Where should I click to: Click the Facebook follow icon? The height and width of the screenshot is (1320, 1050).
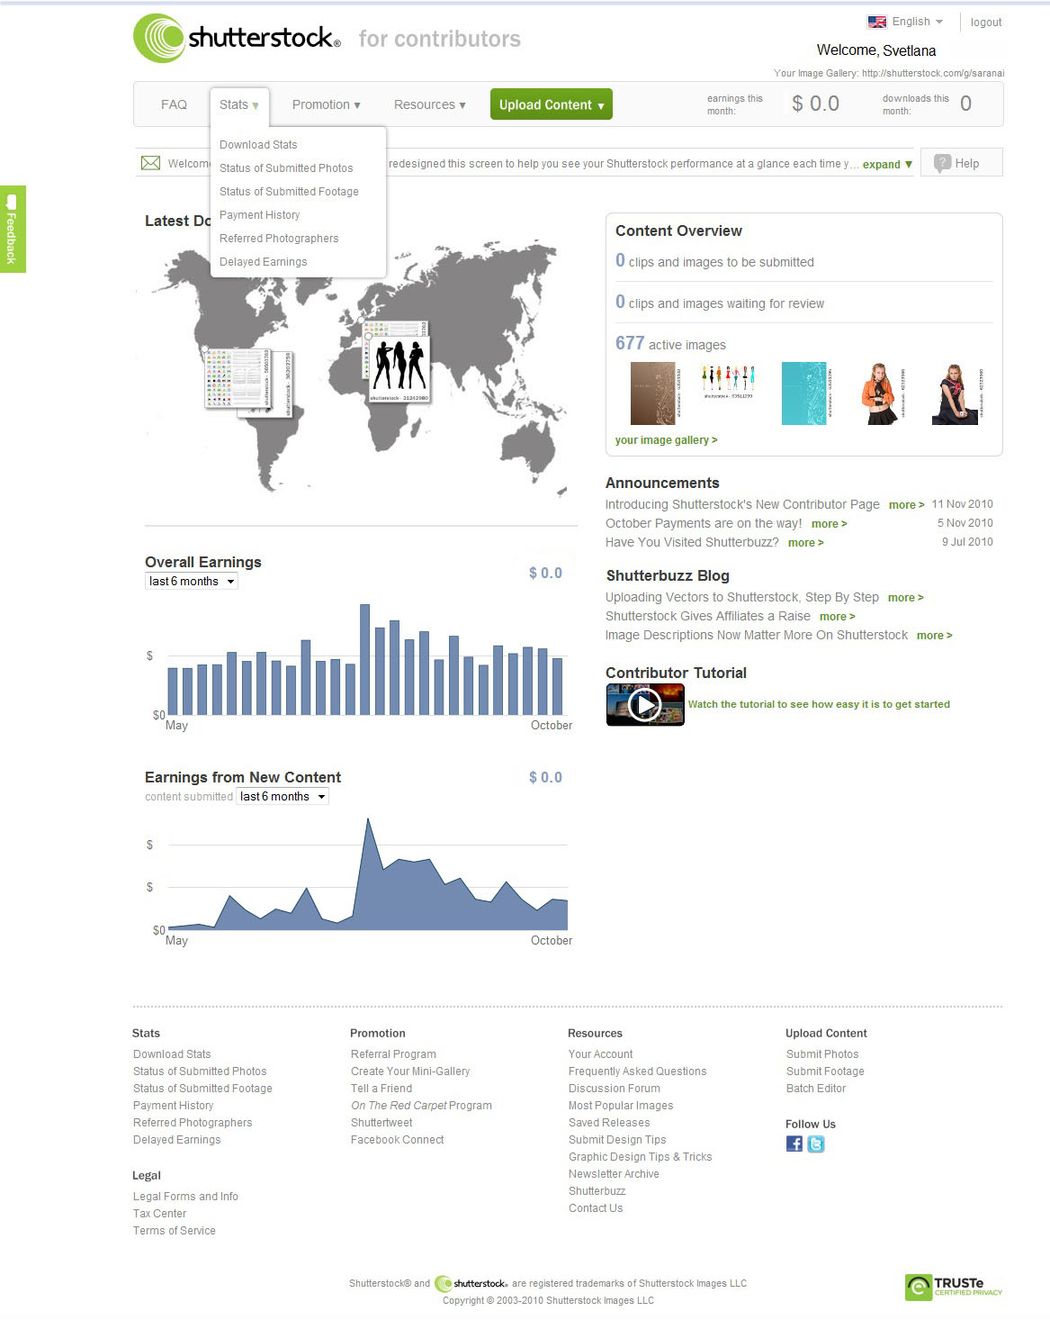[794, 1144]
